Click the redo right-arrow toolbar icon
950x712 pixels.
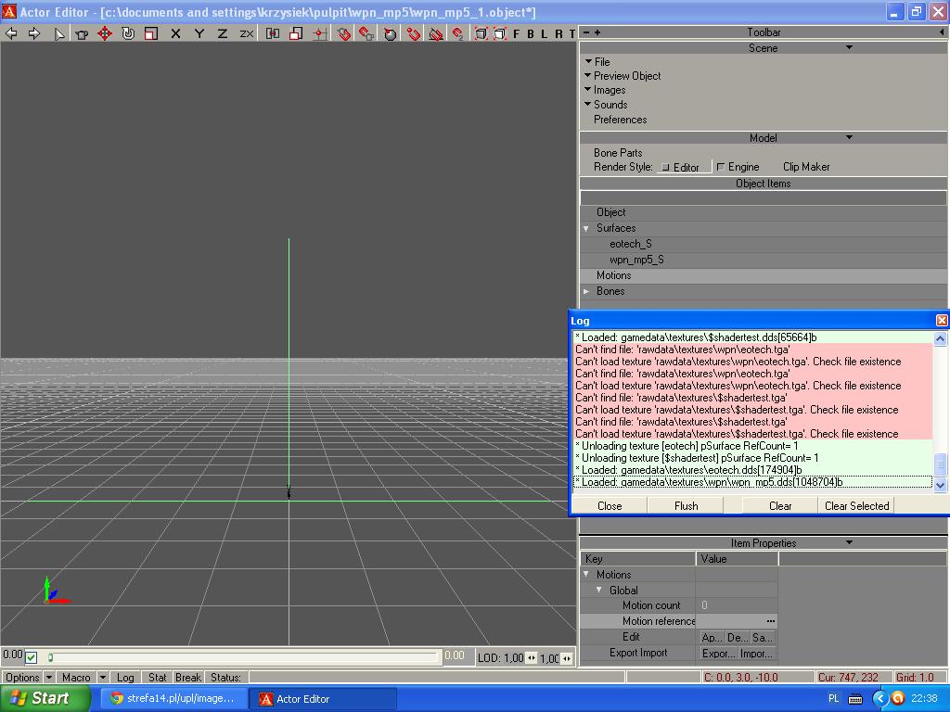pos(34,33)
